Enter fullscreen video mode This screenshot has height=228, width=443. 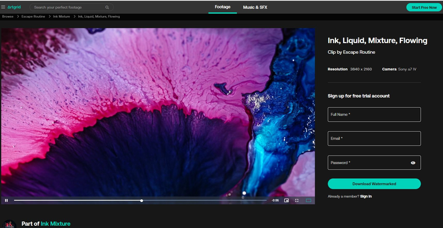297,200
